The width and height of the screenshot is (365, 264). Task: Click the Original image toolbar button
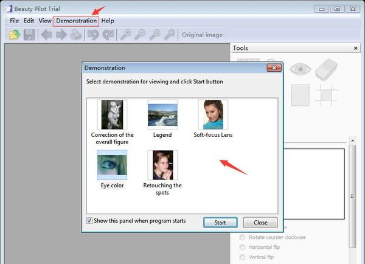(202, 35)
